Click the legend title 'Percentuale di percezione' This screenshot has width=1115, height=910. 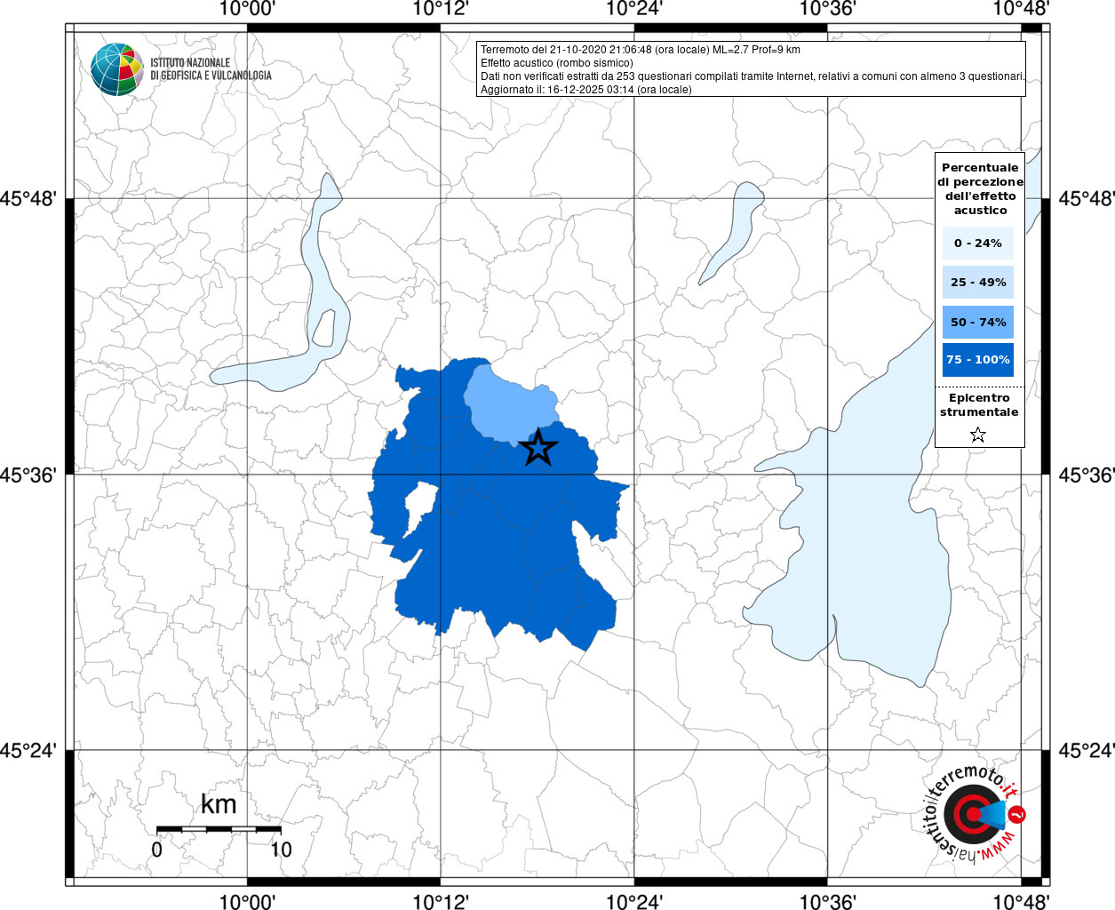click(980, 188)
